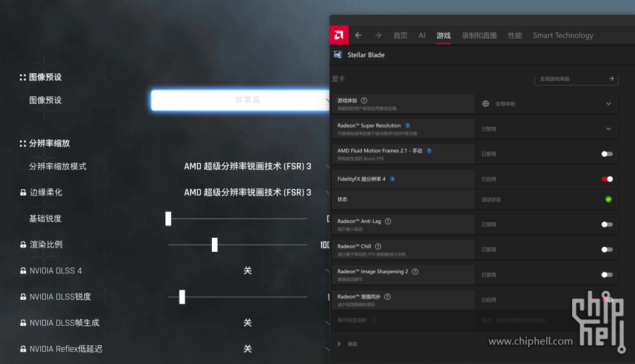The image size is (635, 364).
Task: Click the lock icon beside NVIDIA DLSS锐度
Action: 23,297
